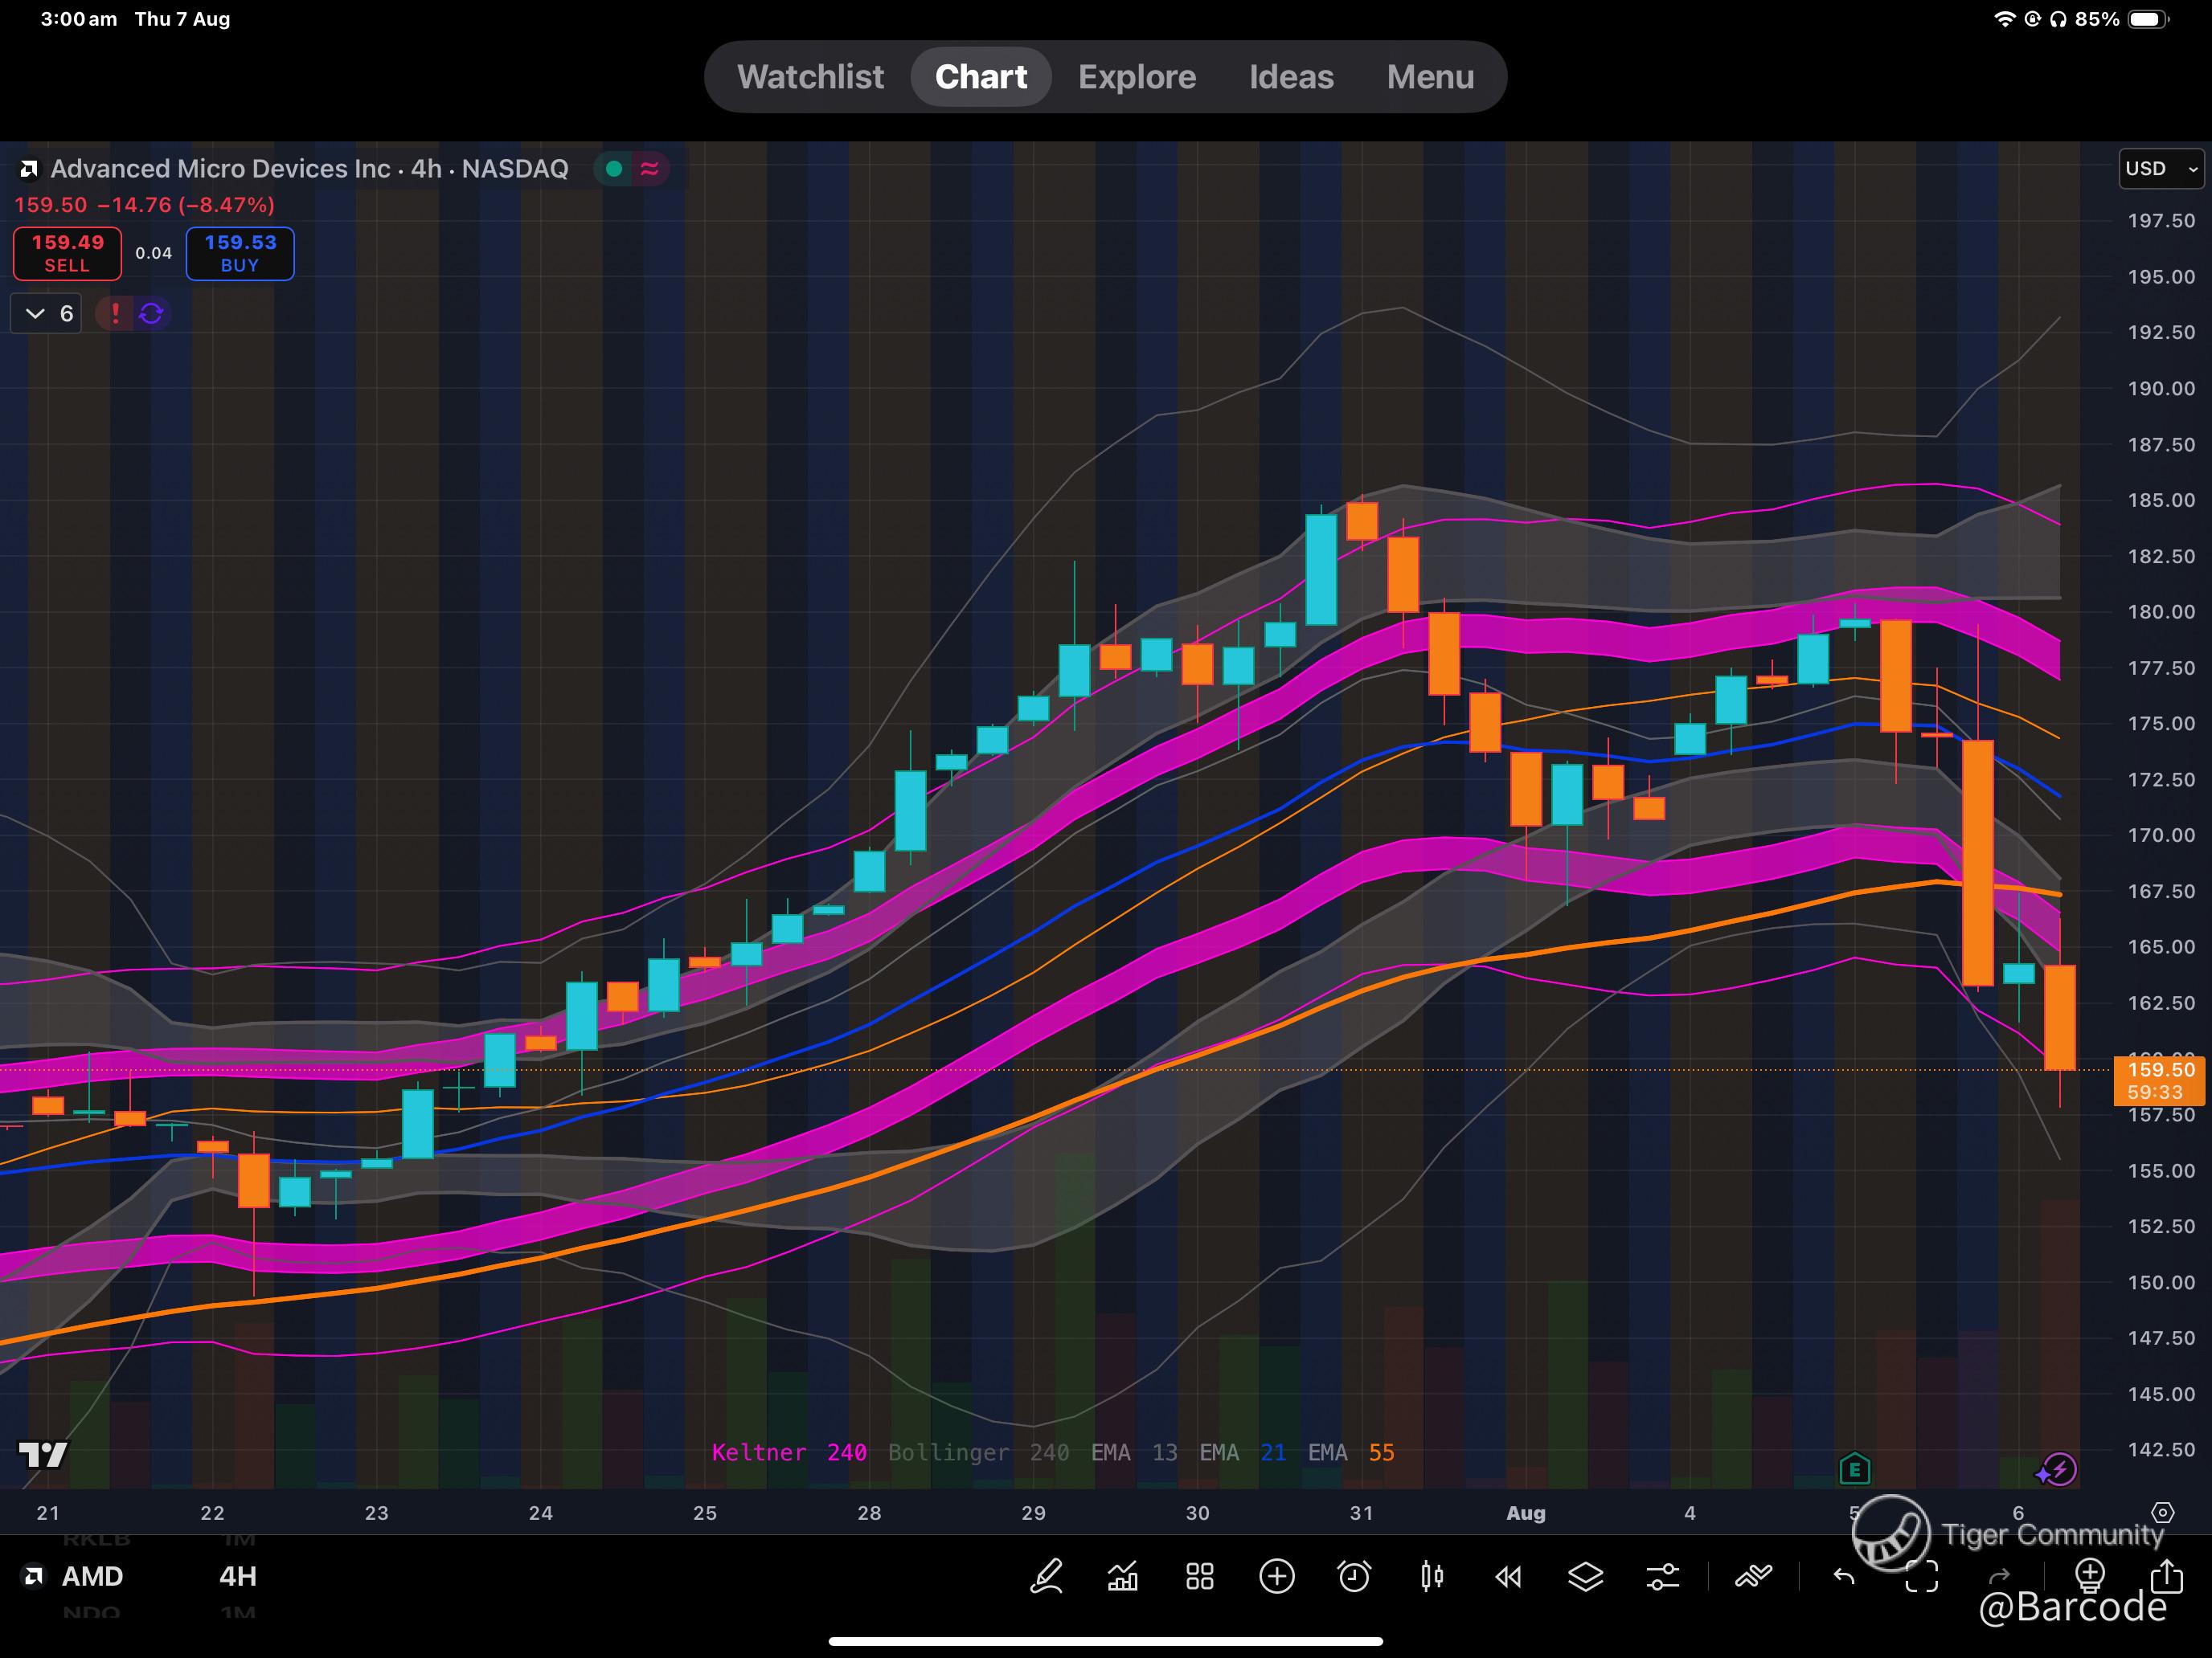Open the object tree layers icon
Screen dimensions: 2212x1658
pyautogui.click(x=1585, y=1576)
